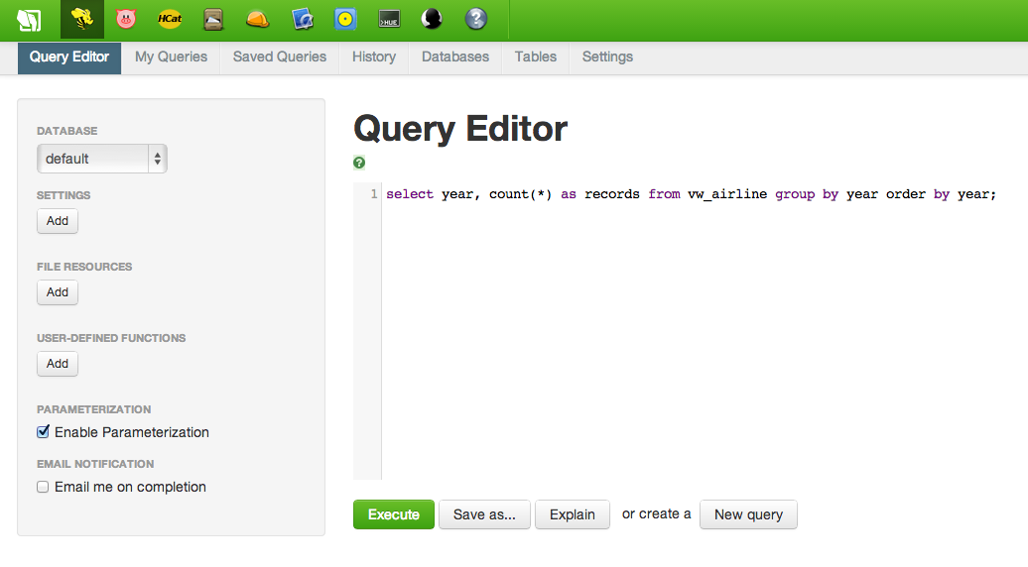Check Email me on completion

tap(43, 487)
